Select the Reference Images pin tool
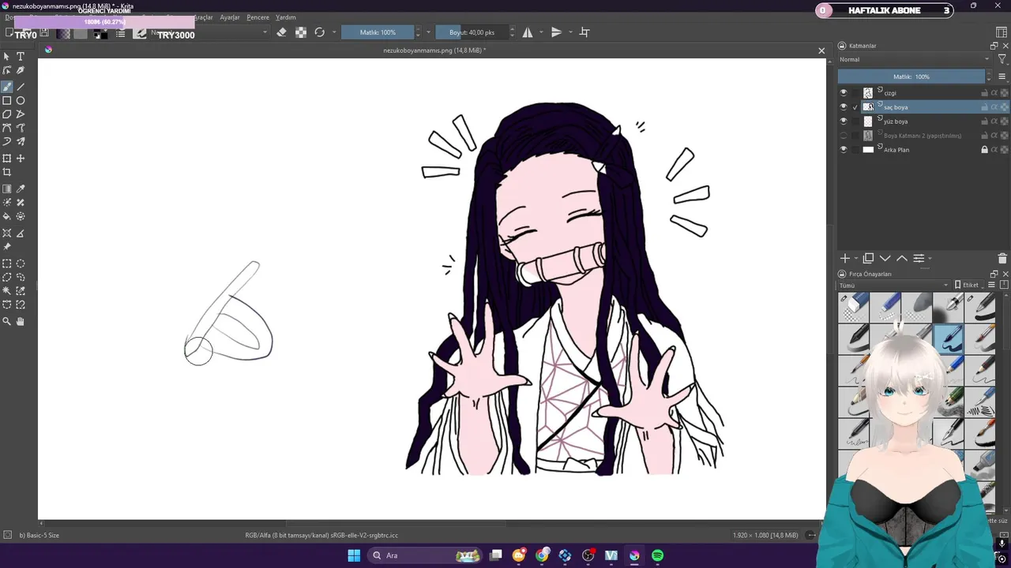 (x=7, y=247)
